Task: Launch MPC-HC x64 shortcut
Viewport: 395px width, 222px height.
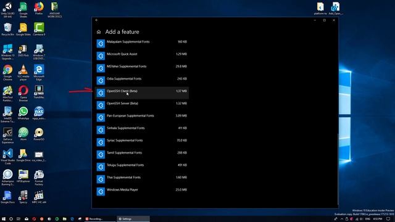Action: [39, 197]
